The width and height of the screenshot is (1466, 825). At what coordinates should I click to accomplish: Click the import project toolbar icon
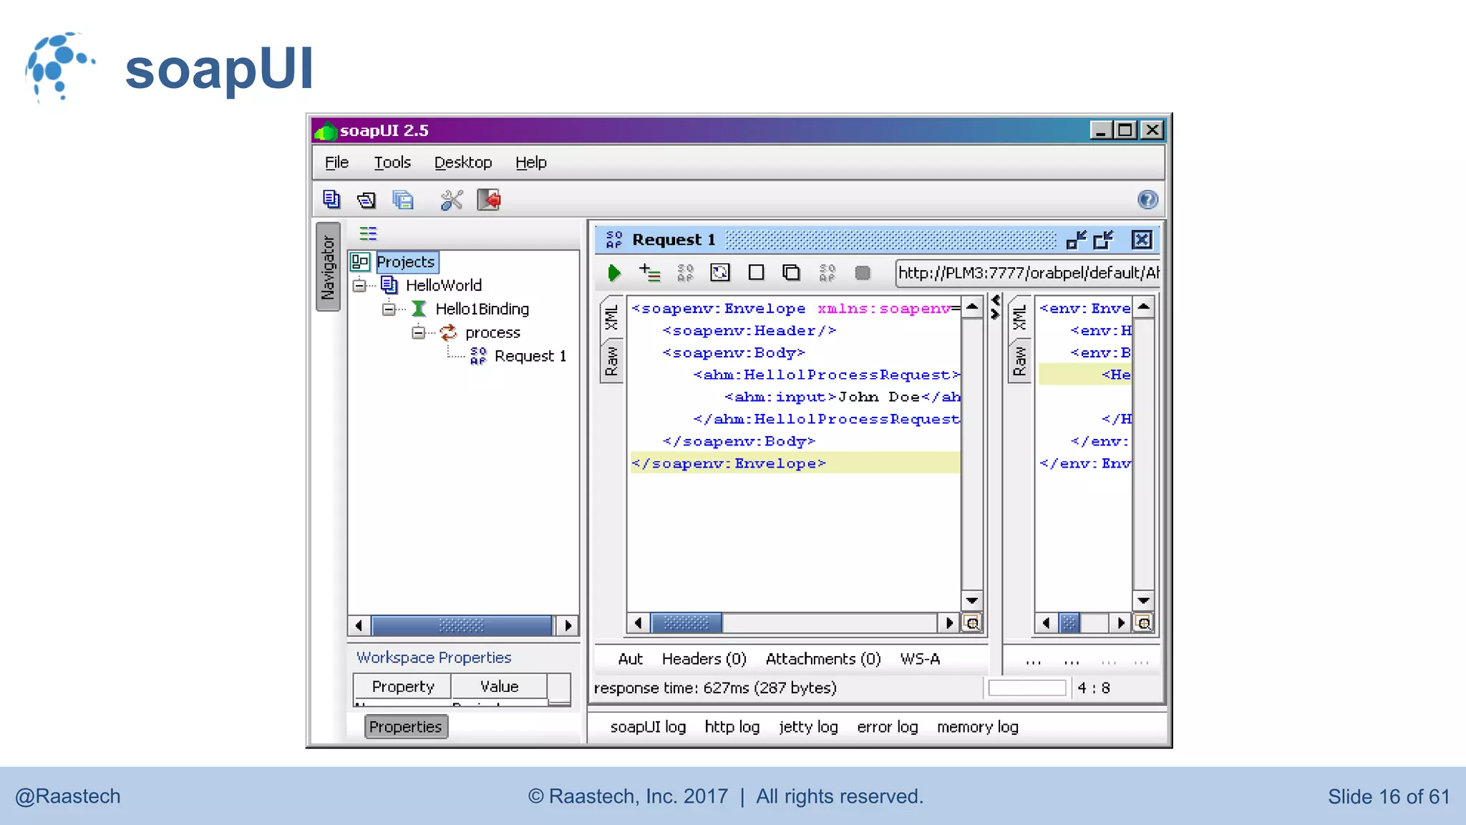point(366,200)
